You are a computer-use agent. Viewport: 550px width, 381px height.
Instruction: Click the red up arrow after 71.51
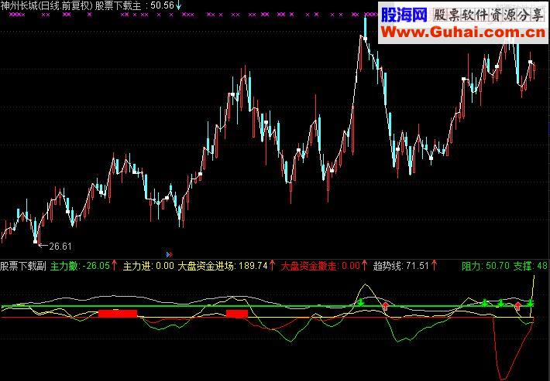tap(435, 266)
